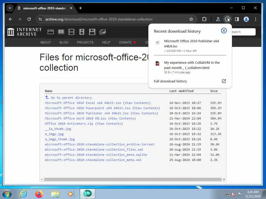Viewport: 266px width, 199px height.
Task: Click the r_collabvm.html download entry
Action: point(190,67)
